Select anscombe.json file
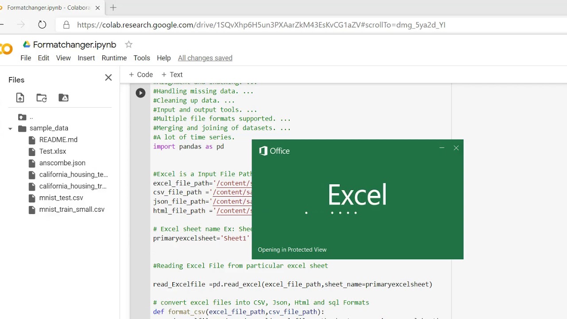Viewport: 567px width, 319px height. click(x=62, y=163)
